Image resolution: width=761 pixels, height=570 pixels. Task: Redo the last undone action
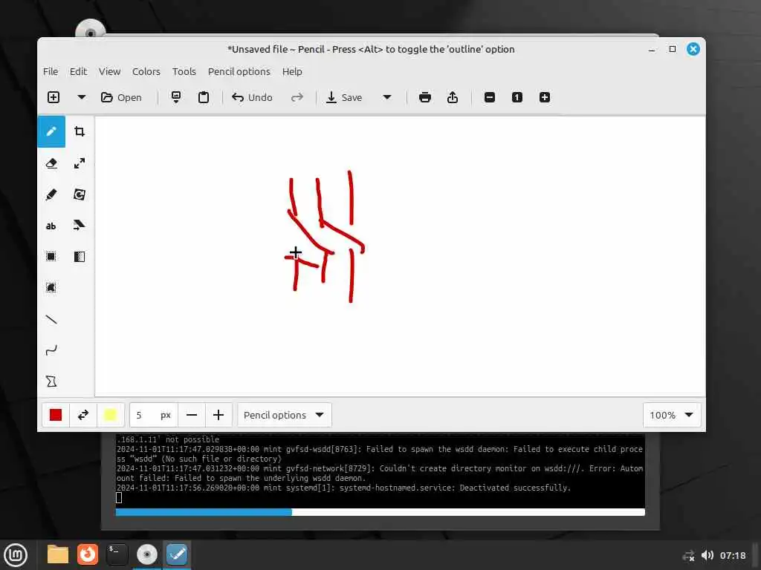[297, 97]
